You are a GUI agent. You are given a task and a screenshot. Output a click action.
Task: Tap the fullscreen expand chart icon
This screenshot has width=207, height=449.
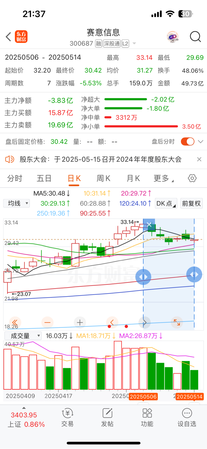[177, 322]
